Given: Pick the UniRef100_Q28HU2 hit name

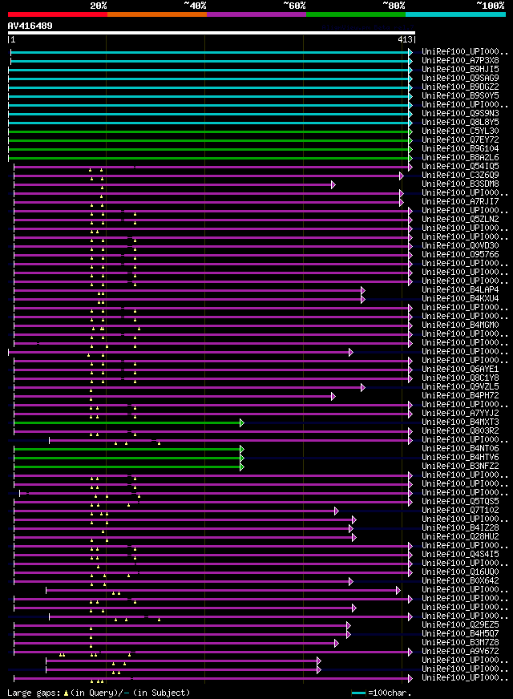Looking at the screenshot, I should click(x=460, y=537).
